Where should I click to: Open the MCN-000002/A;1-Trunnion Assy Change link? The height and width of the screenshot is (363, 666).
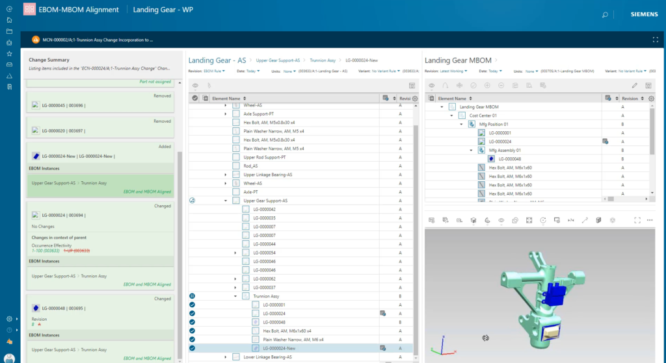click(x=98, y=40)
